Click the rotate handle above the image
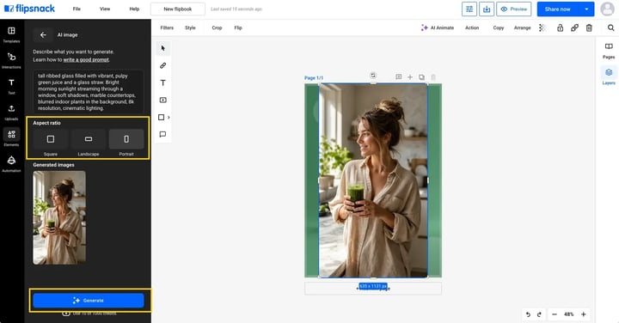The height and width of the screenshot is (323, 619). tap(373, 76)
